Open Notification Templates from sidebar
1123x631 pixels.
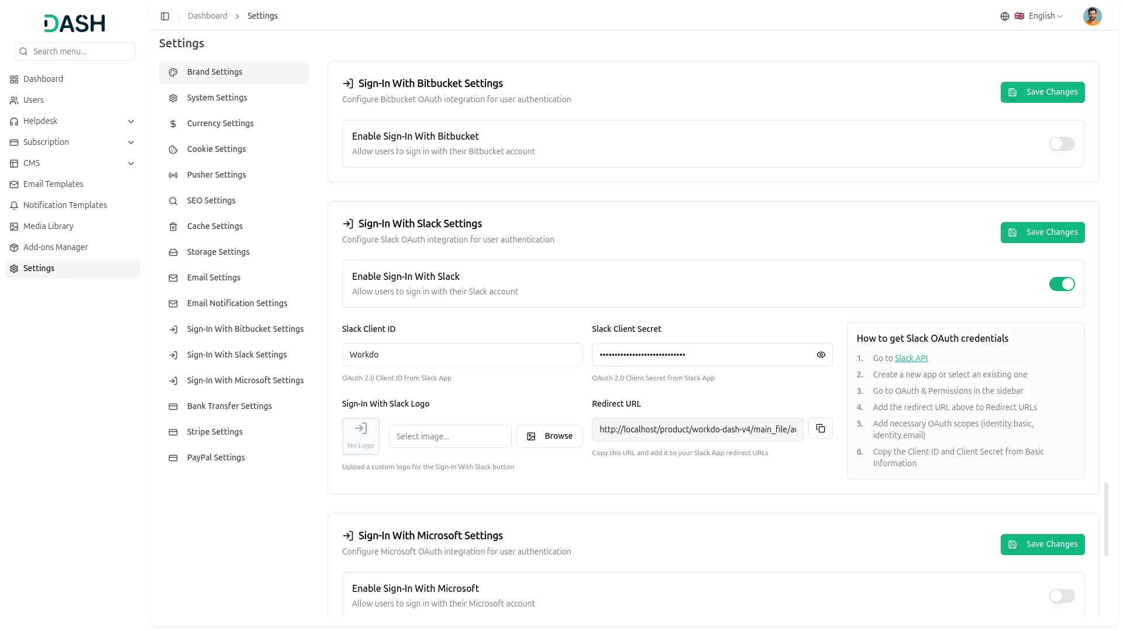(65, 205)
